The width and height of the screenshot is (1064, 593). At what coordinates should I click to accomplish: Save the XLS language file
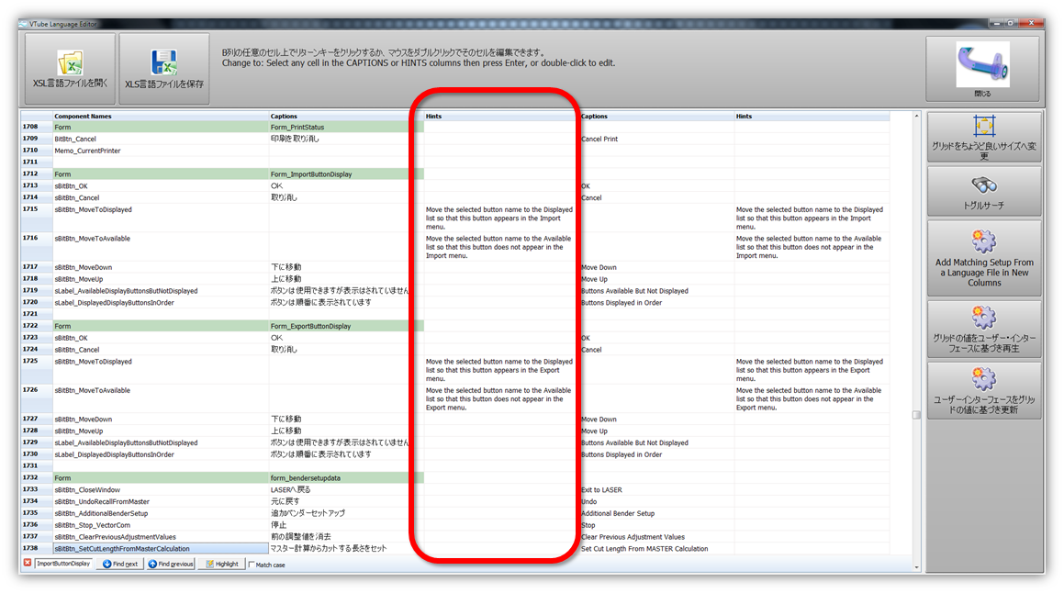[x=164, y=69]
